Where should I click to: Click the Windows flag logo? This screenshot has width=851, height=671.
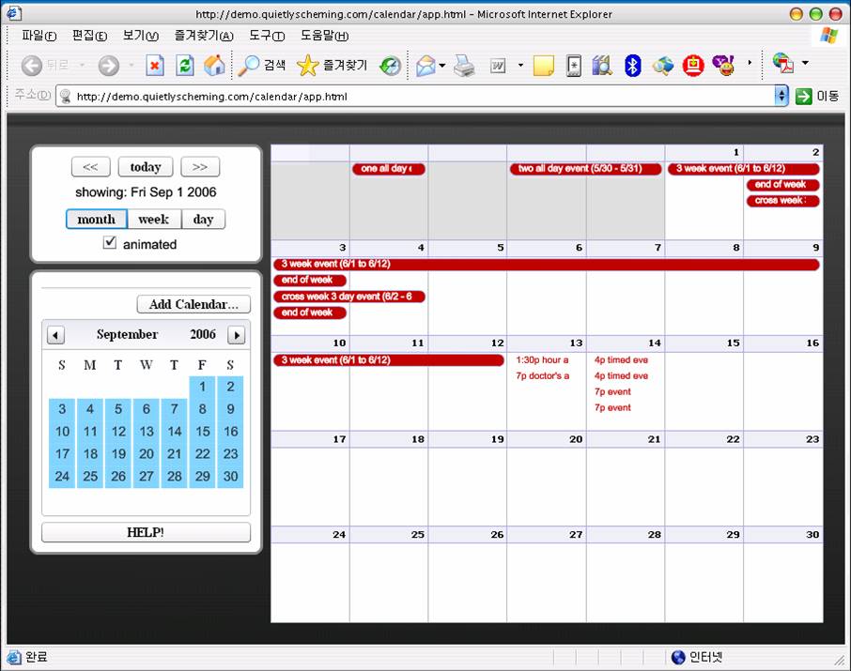[828, 36]
